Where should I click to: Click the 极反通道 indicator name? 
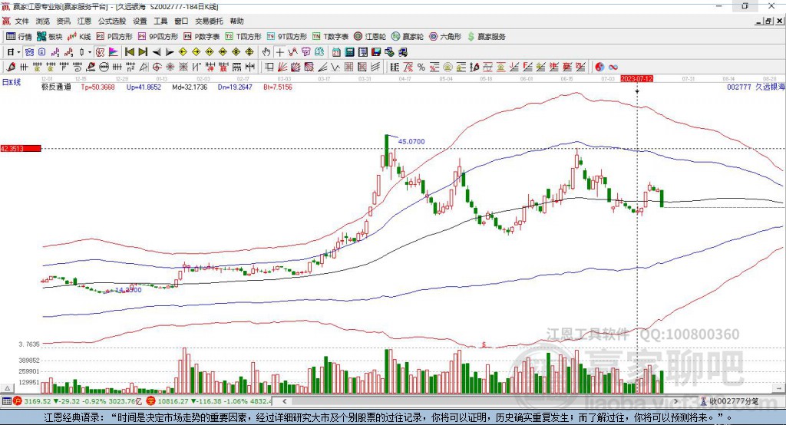point(56,87)
